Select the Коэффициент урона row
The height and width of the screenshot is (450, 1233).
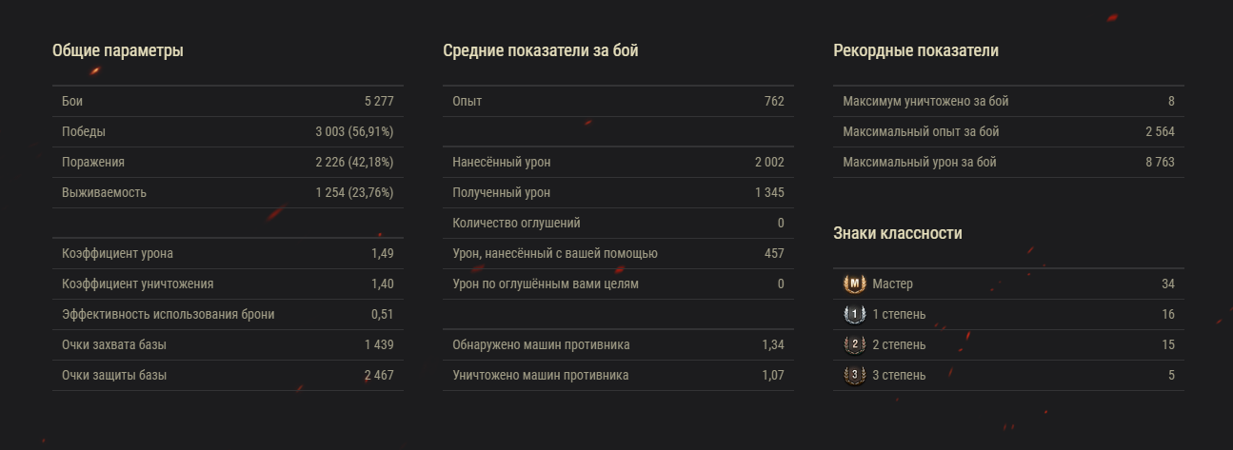tap(228, 253)
